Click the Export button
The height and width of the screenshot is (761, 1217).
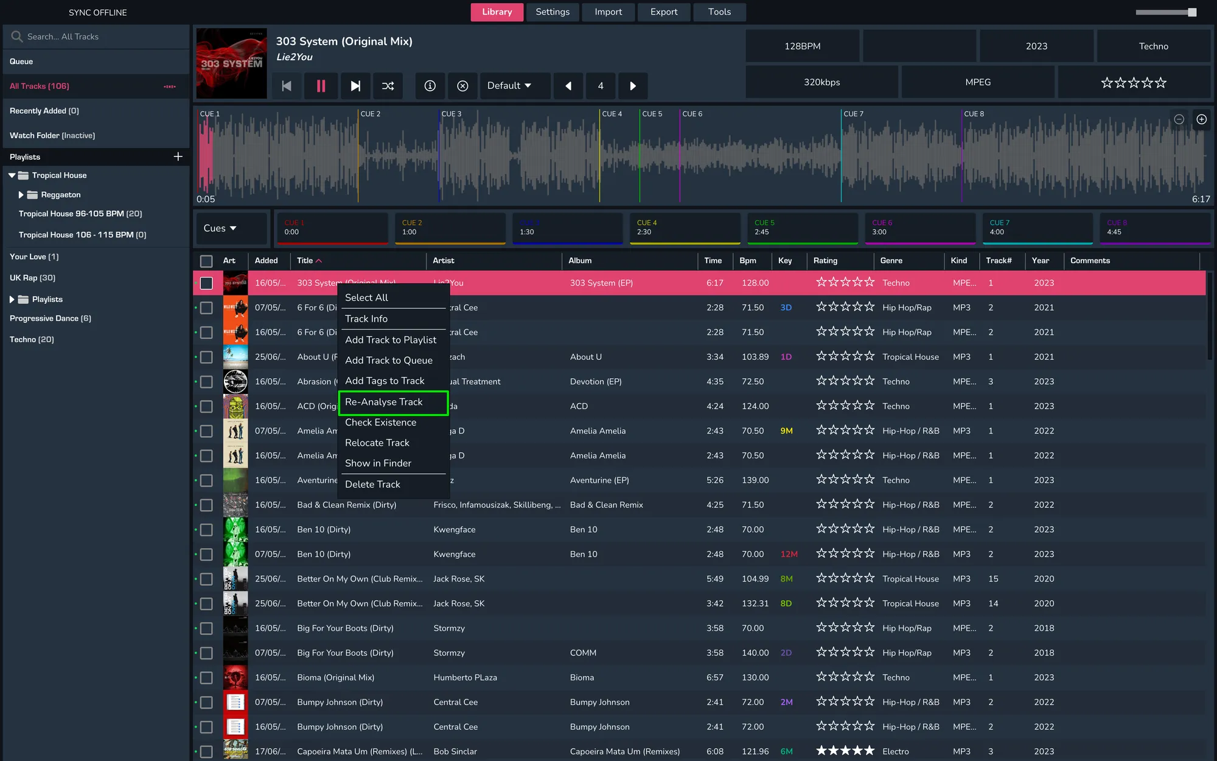[x=663, y=12]
